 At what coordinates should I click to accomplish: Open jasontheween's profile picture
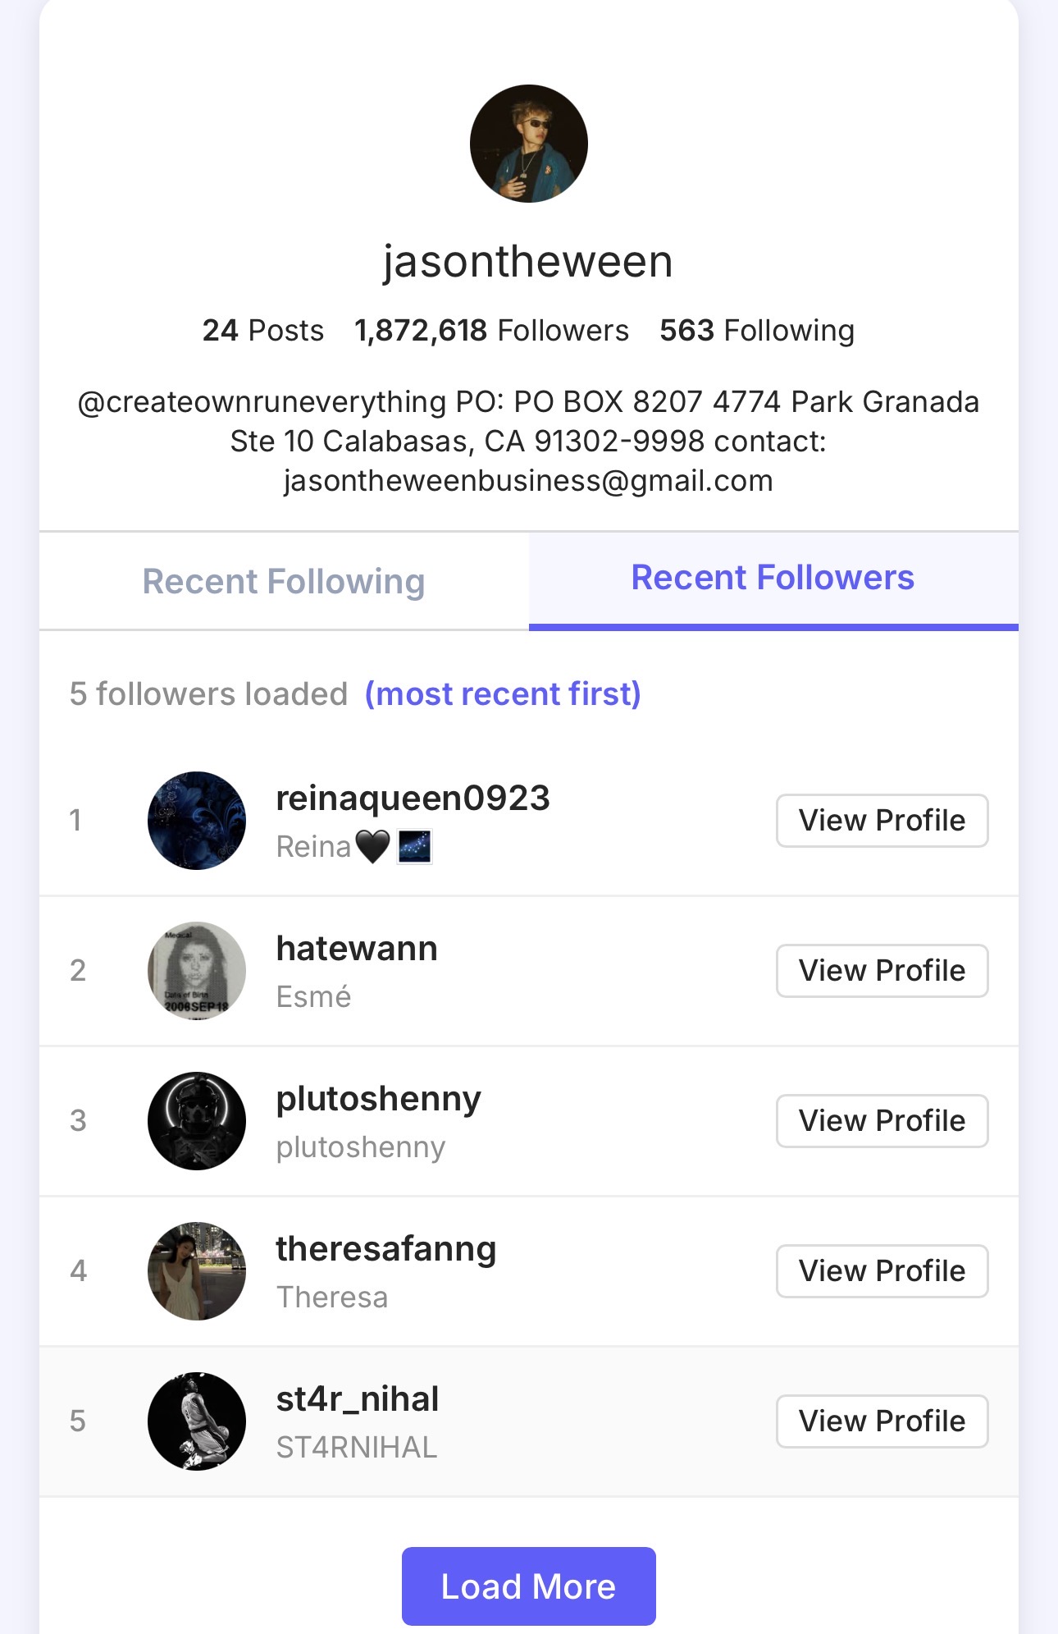529,144
